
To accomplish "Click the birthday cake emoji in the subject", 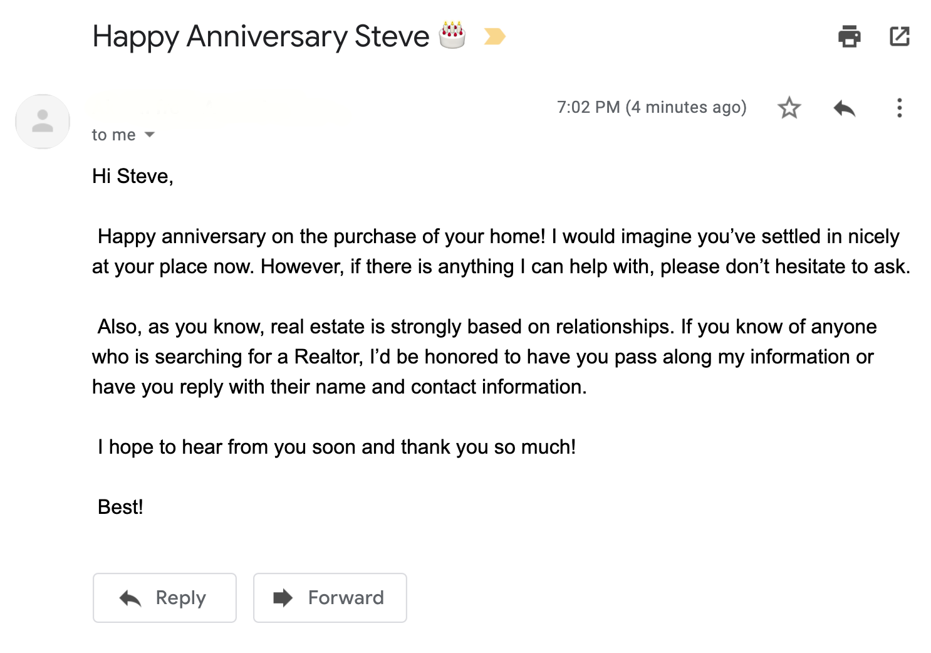I will [452, 35].
